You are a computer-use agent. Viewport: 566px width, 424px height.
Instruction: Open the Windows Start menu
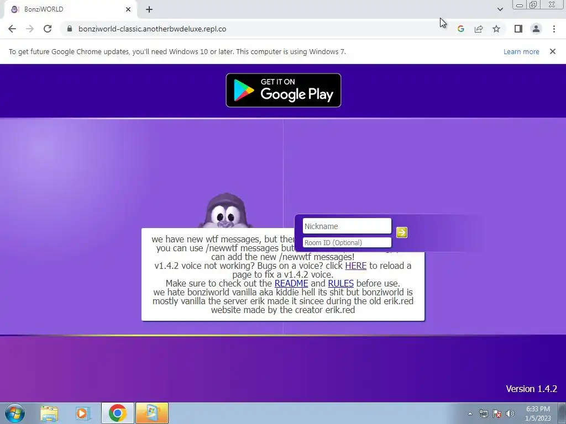(15, 413)
